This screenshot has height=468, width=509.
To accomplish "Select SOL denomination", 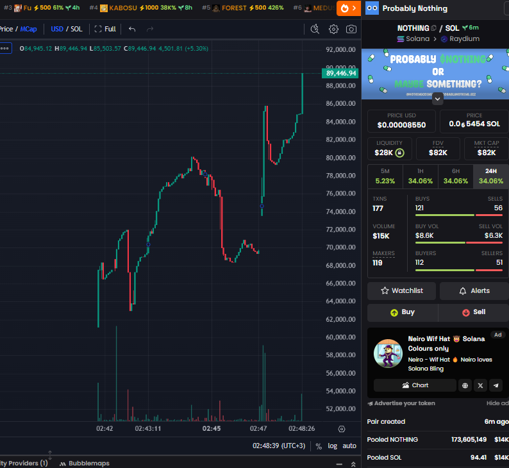I will pyautogui.click(x=77, y=29).
